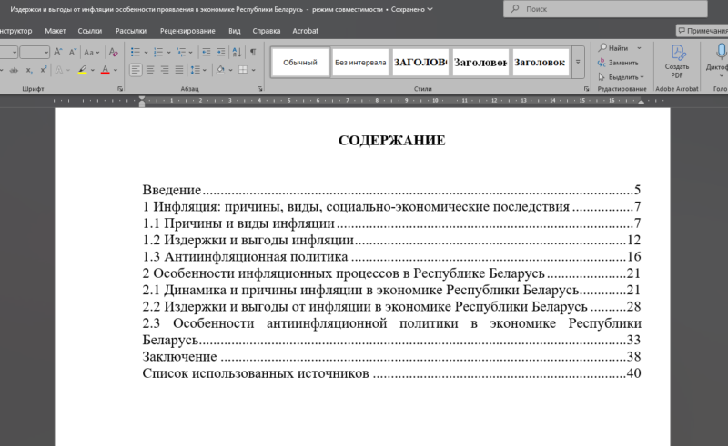Clear all formatting with the eraser icon
The height and width of the screenshot is (446, 728).
pyautogui.click(x=113, y=52)
